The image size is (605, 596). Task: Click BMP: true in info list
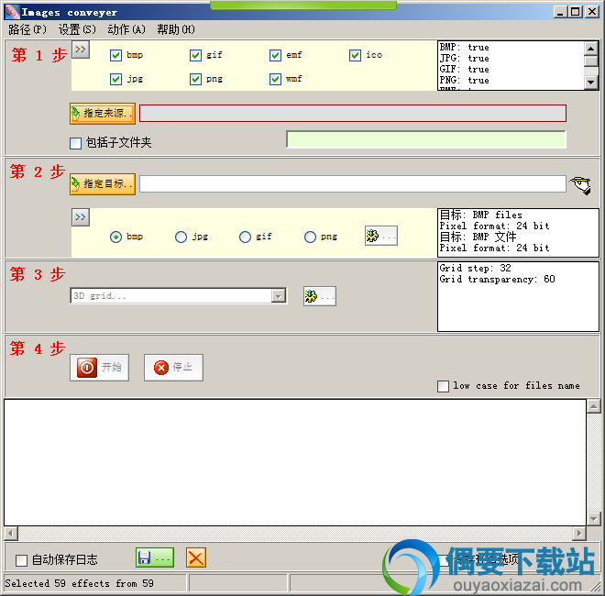[x=464, y=47]
